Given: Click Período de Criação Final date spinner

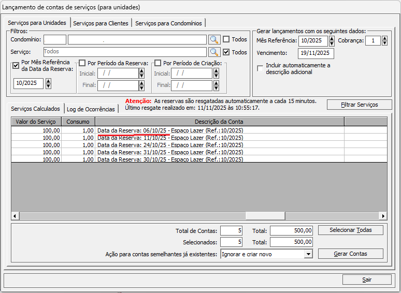Looking at the screenshot, I should 216,85.
